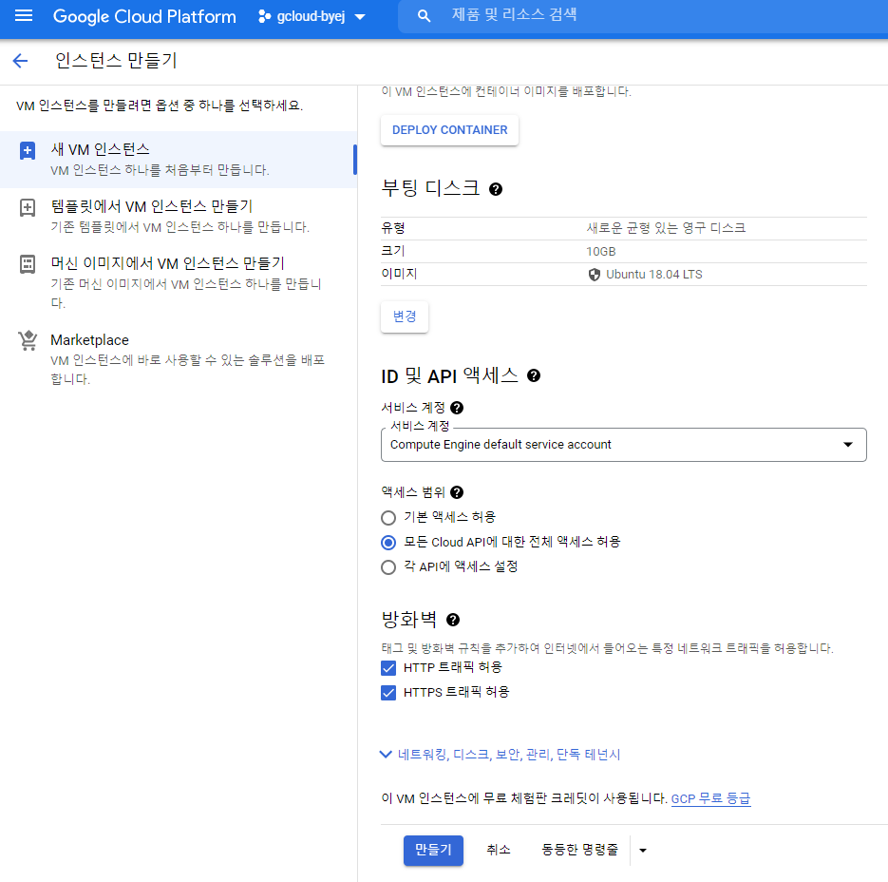Click the 유형 row label
Image resolution: width=888 pixels, height=882 pixels.
pyautogui.click(x=393, y=228)
